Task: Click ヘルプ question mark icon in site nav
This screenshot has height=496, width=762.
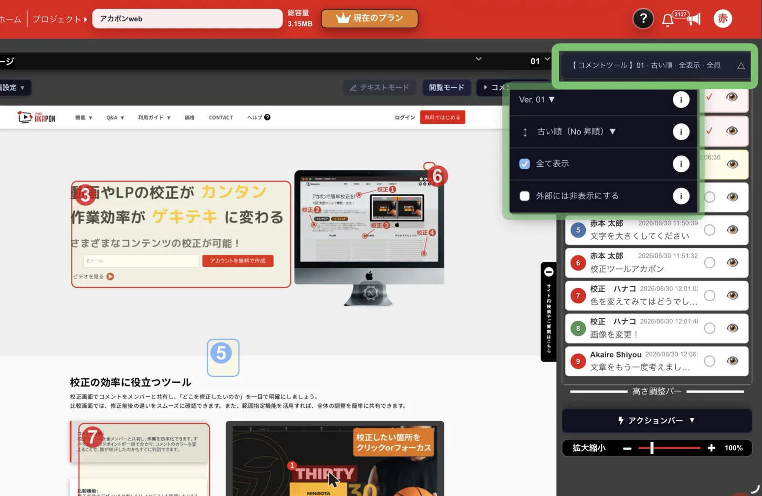Action: pyautogui.click(x=267, y=117)
